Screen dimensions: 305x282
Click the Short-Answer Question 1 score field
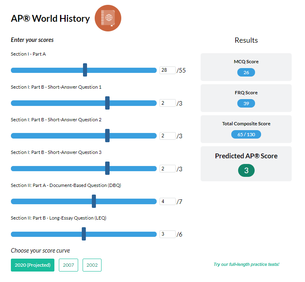point(167,103)
